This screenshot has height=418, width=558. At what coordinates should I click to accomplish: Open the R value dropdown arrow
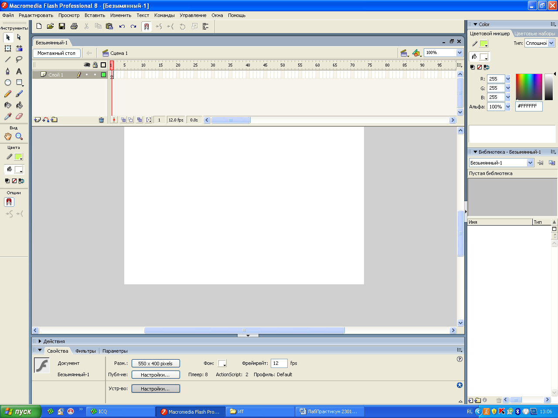click(x=508, y=79)
